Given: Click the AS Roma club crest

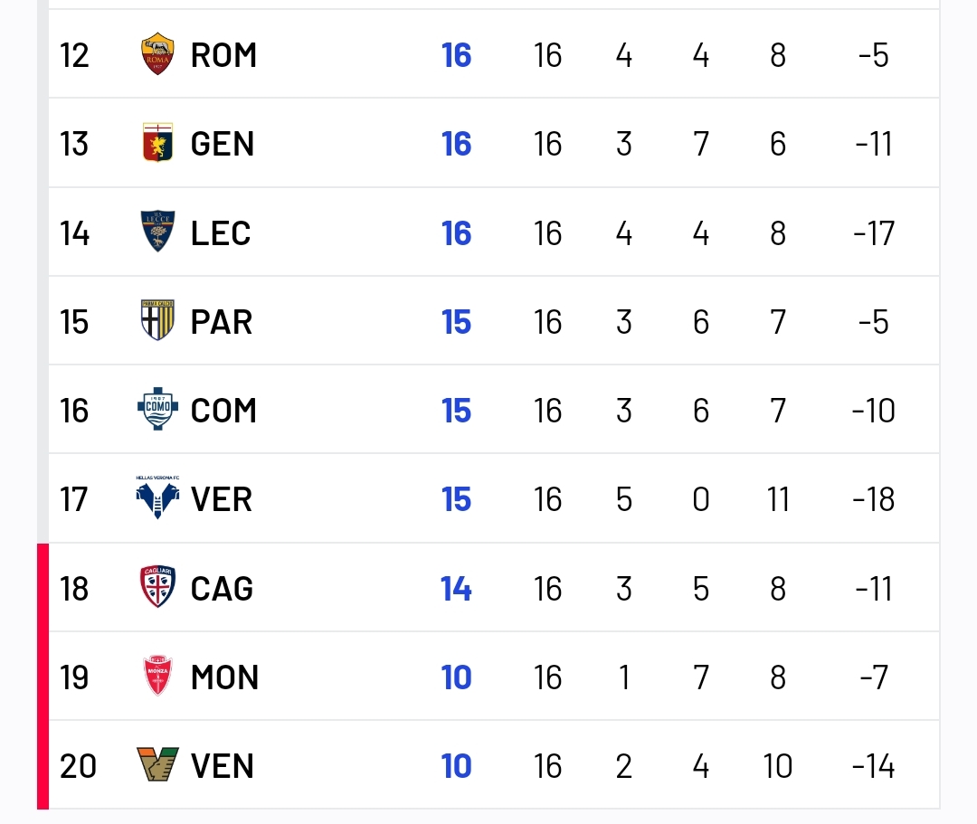Looking at the screenshot, I should (157, 54).
